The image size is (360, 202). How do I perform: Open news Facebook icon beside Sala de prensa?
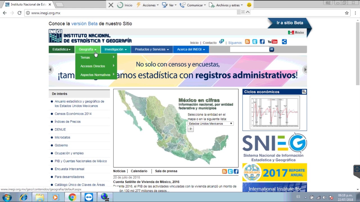click(x=236, y=171)
